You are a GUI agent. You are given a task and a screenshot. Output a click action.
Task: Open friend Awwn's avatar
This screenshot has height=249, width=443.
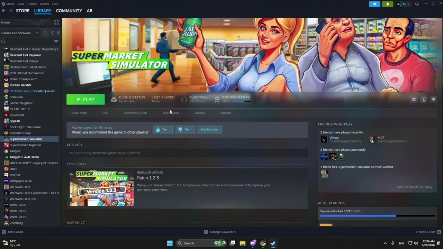click(324, 139)
